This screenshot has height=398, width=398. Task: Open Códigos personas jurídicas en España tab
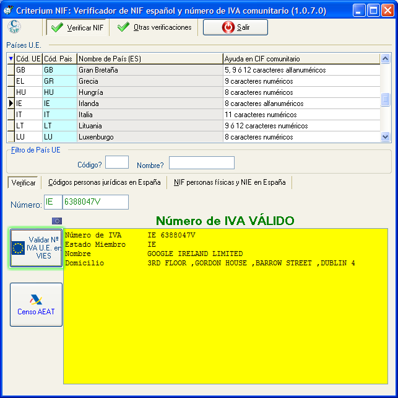click(x=105, y=182)
